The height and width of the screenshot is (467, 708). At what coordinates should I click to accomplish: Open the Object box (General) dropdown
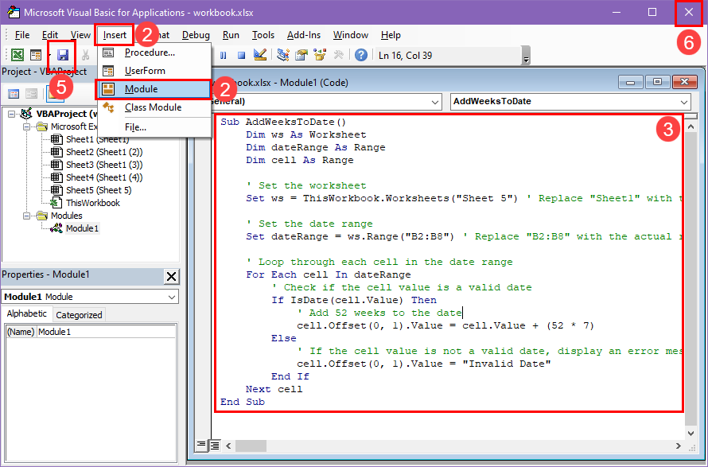[435, 102]
